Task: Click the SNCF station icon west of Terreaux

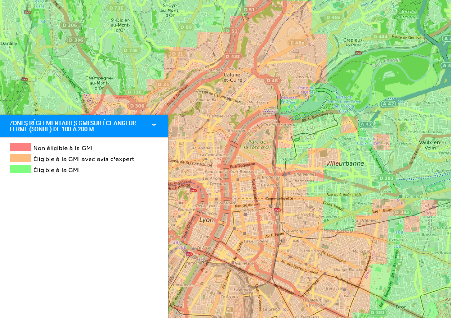Action: tap(193, 190)
